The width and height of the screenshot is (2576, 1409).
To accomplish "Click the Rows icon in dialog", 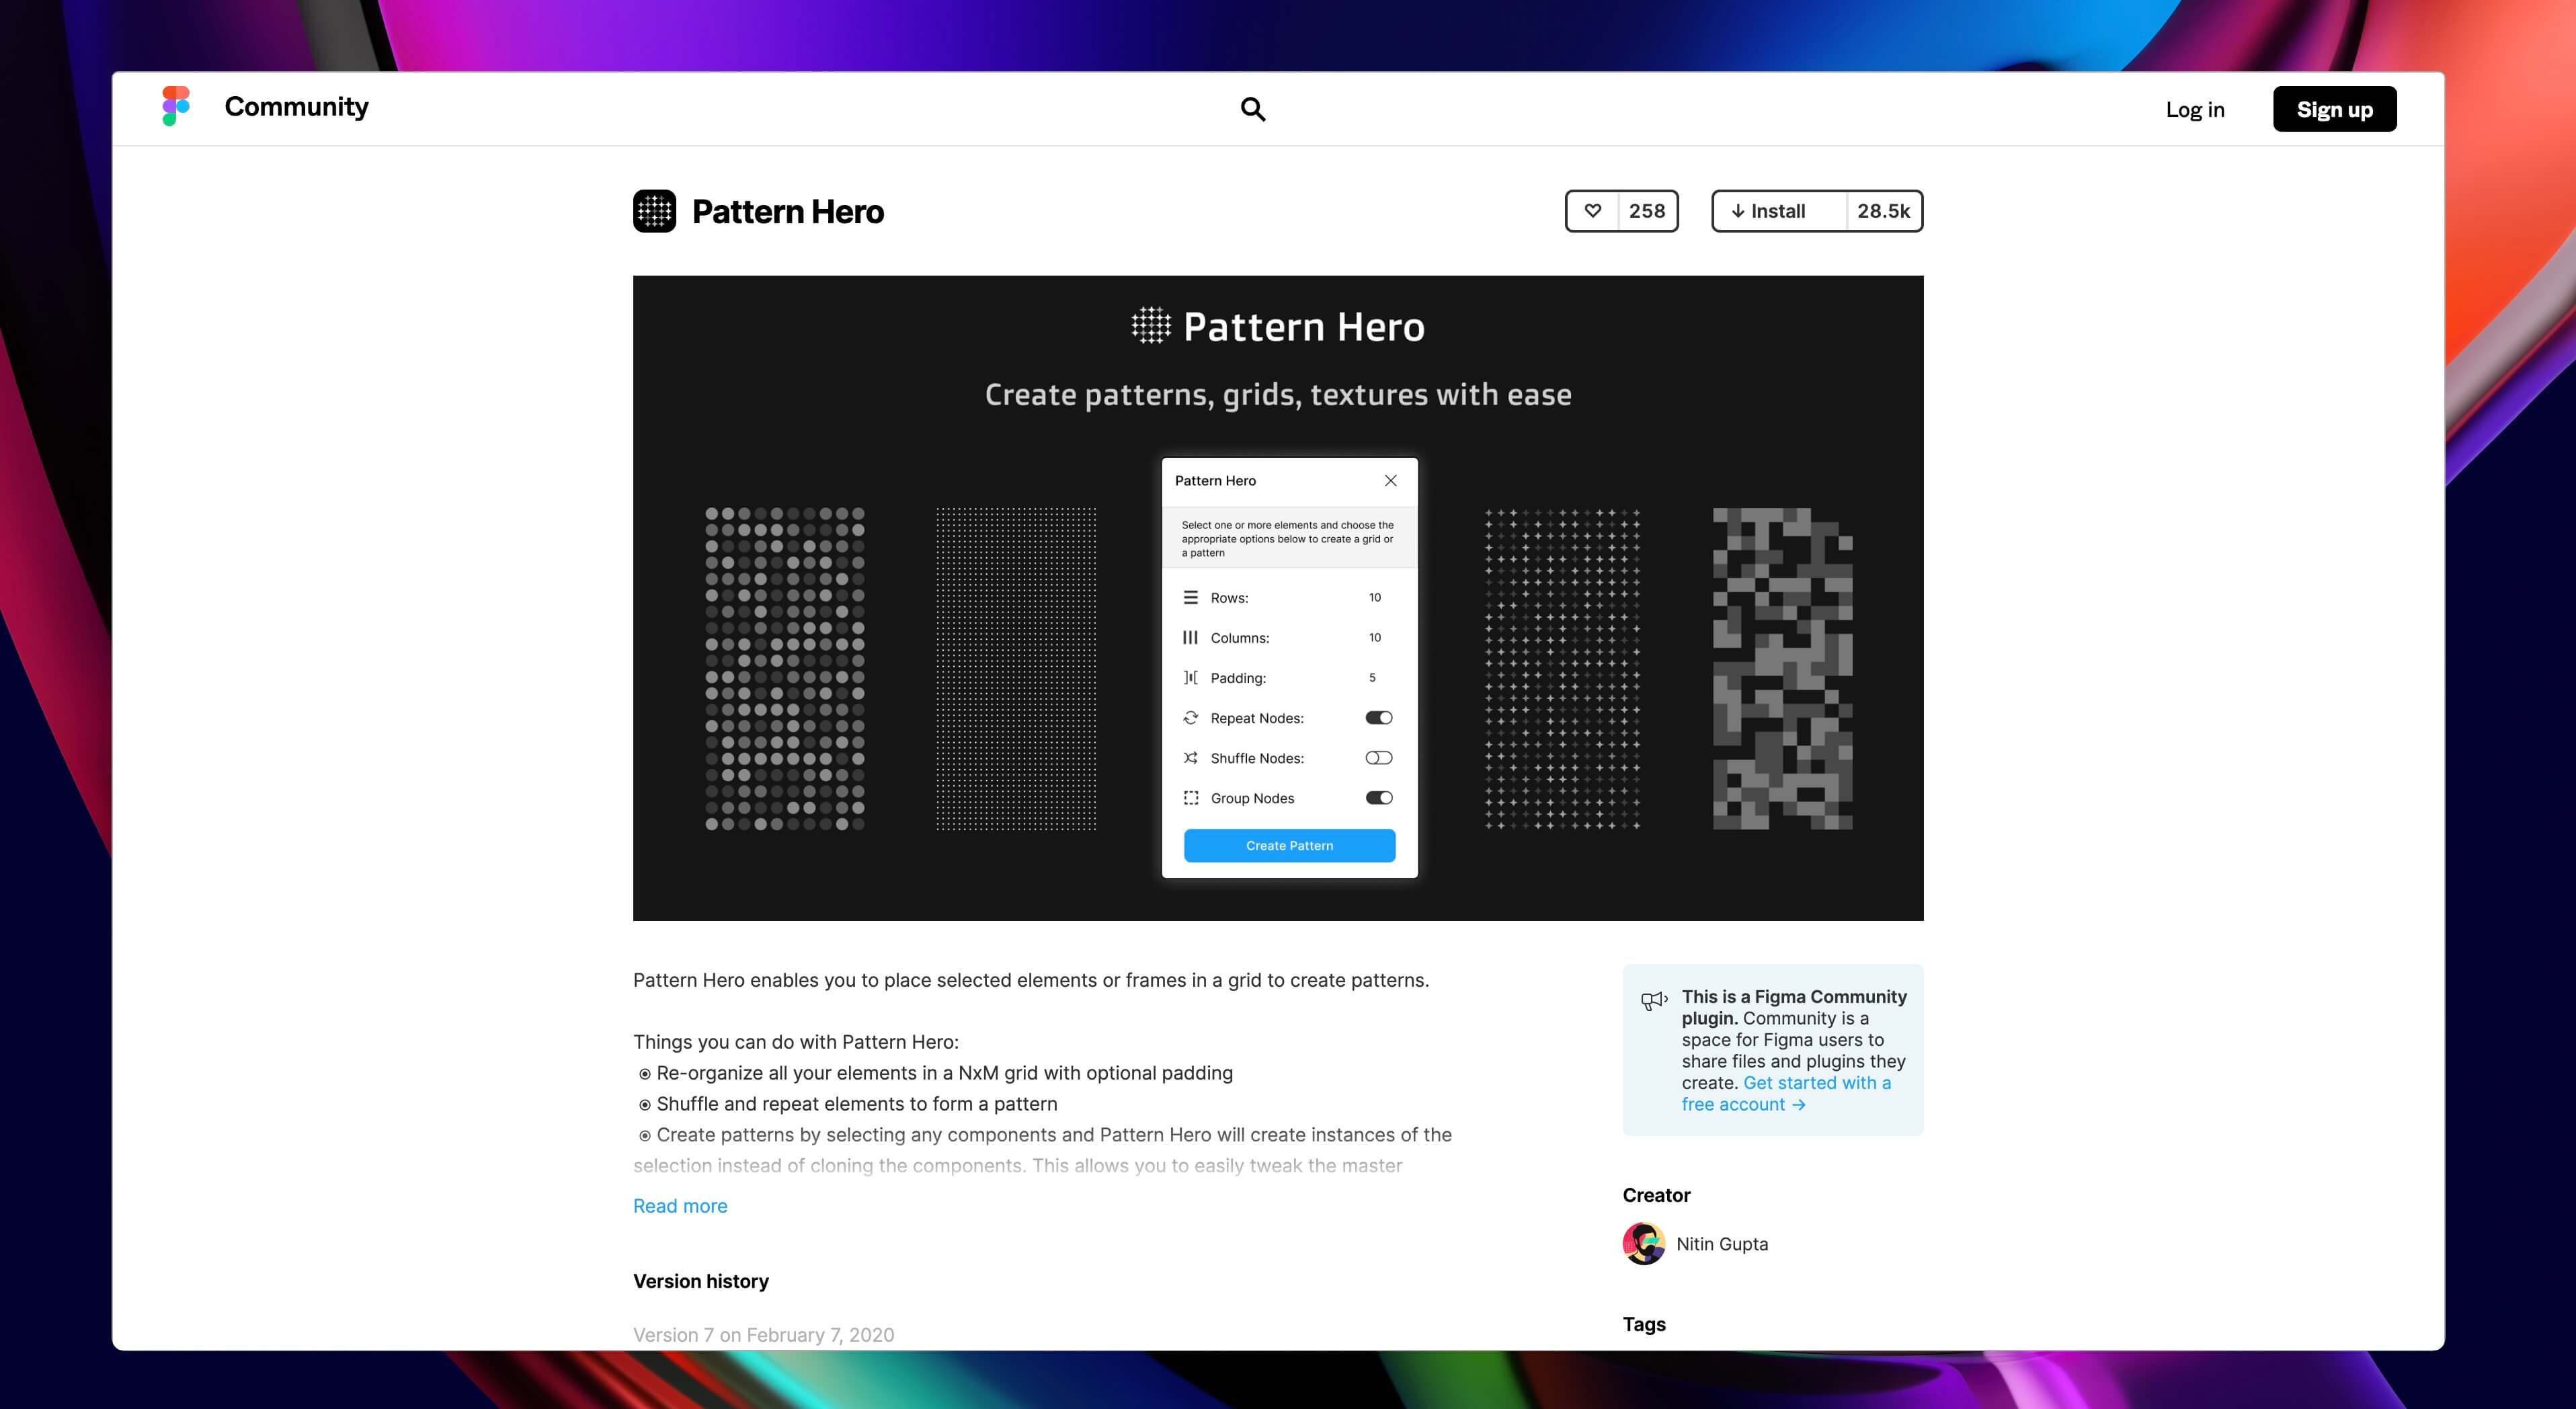I will point(1190,598).
